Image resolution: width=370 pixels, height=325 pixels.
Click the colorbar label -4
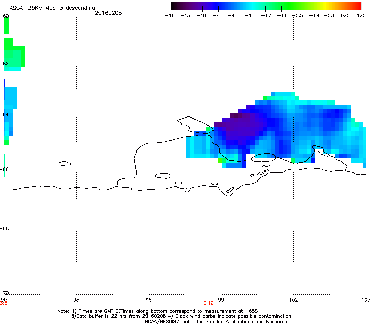[231, 16]
